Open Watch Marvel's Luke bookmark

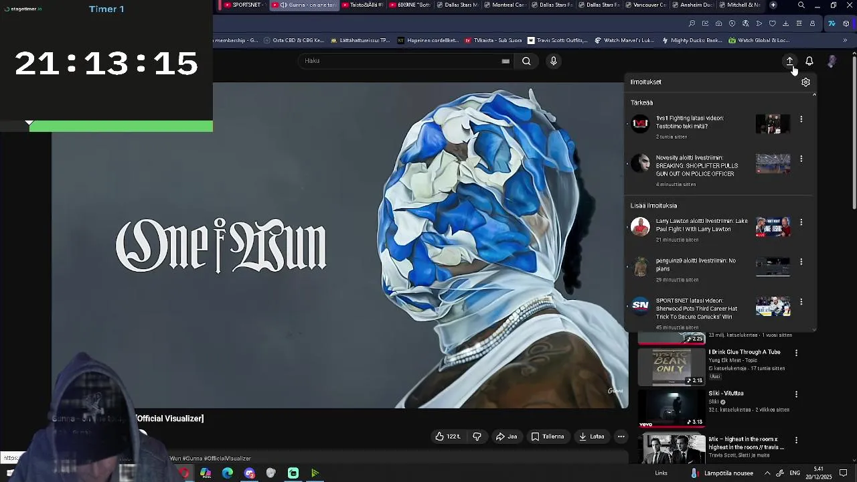[624, 40]
